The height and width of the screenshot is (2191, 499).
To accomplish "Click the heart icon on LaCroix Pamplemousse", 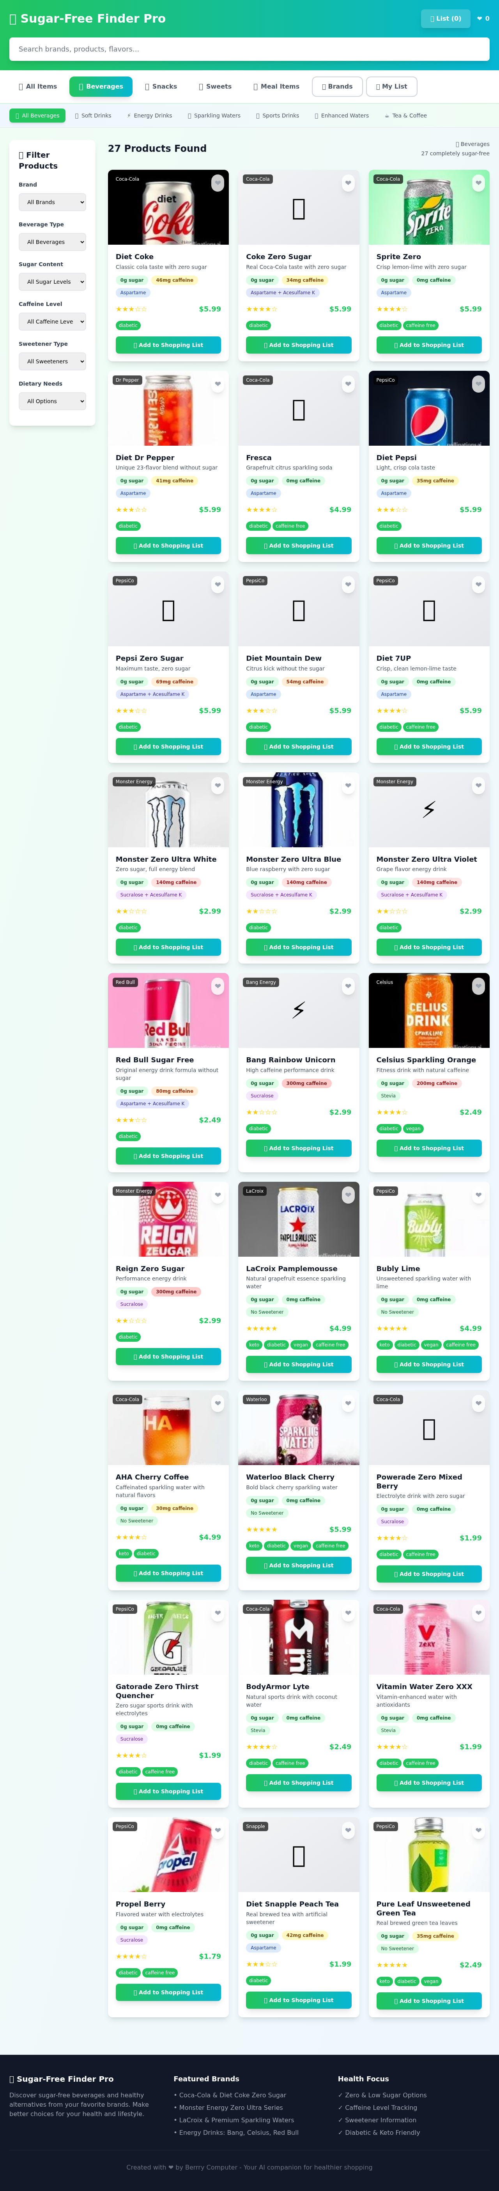I will click(348, 1194).
